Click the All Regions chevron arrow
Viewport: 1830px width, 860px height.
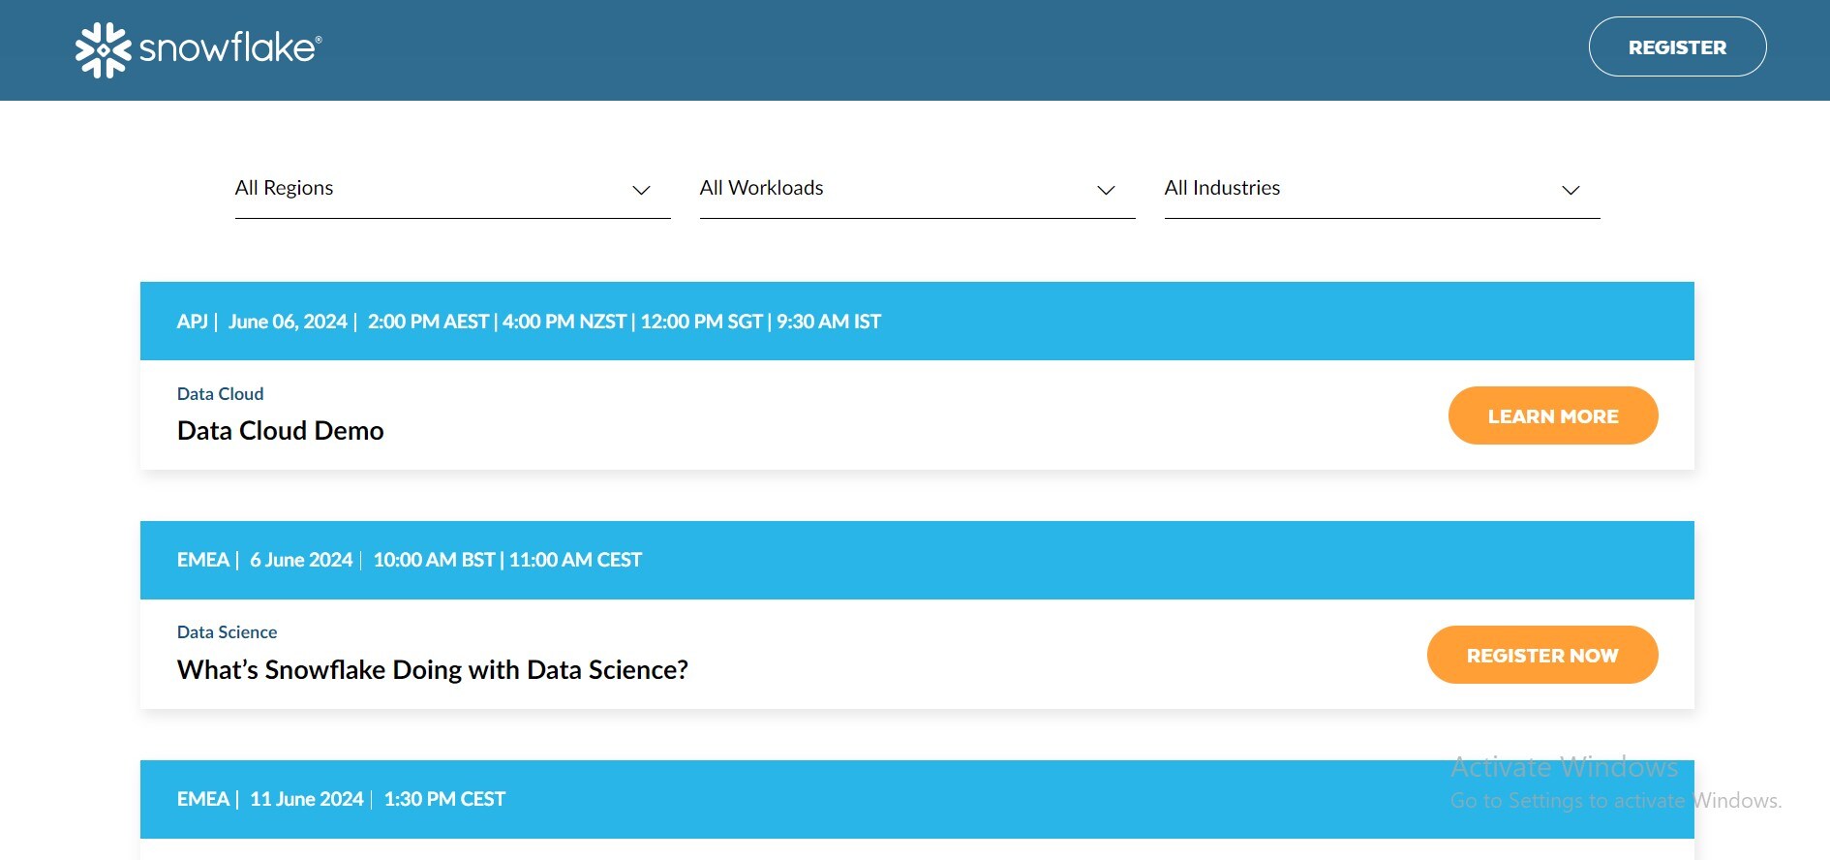point(641,190)
